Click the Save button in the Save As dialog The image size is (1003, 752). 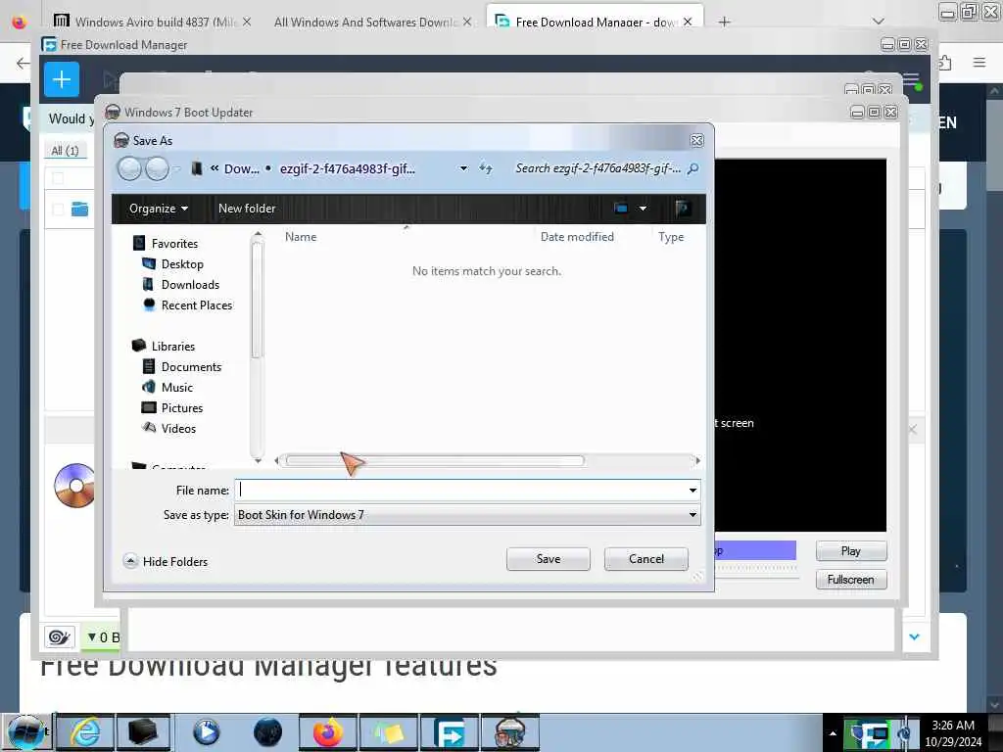pos(549,559)
